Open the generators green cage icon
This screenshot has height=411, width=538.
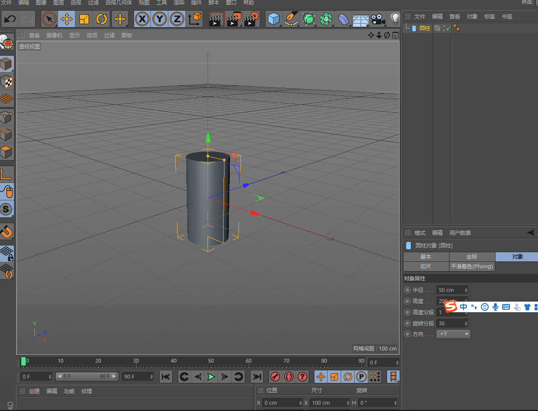[309, 19]
